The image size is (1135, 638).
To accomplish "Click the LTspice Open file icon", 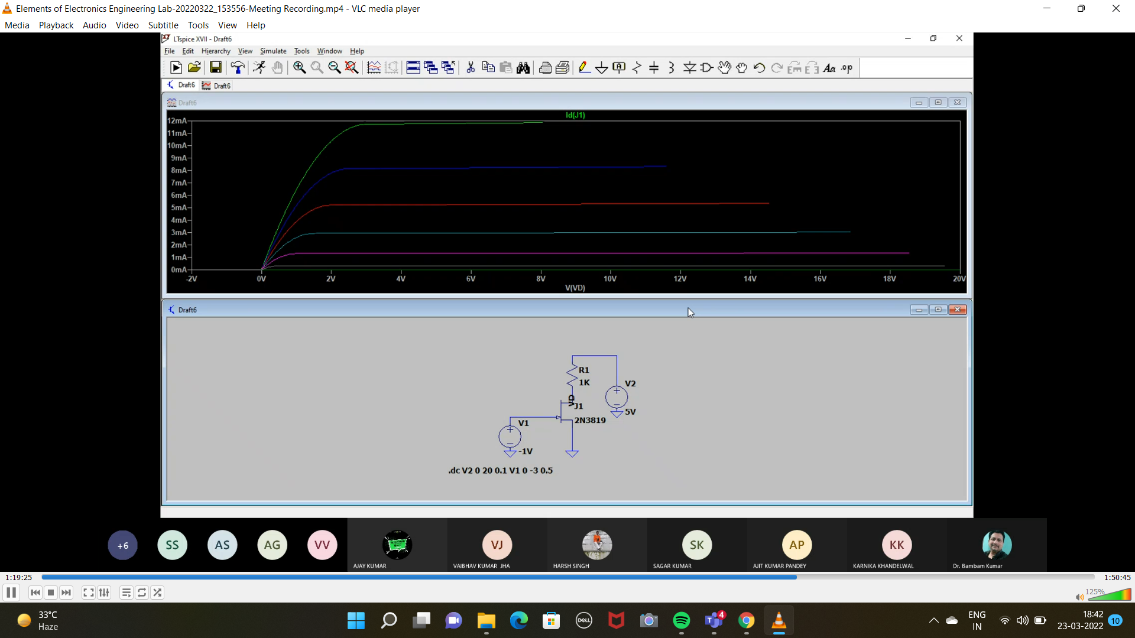I will [x=194, y=68].
